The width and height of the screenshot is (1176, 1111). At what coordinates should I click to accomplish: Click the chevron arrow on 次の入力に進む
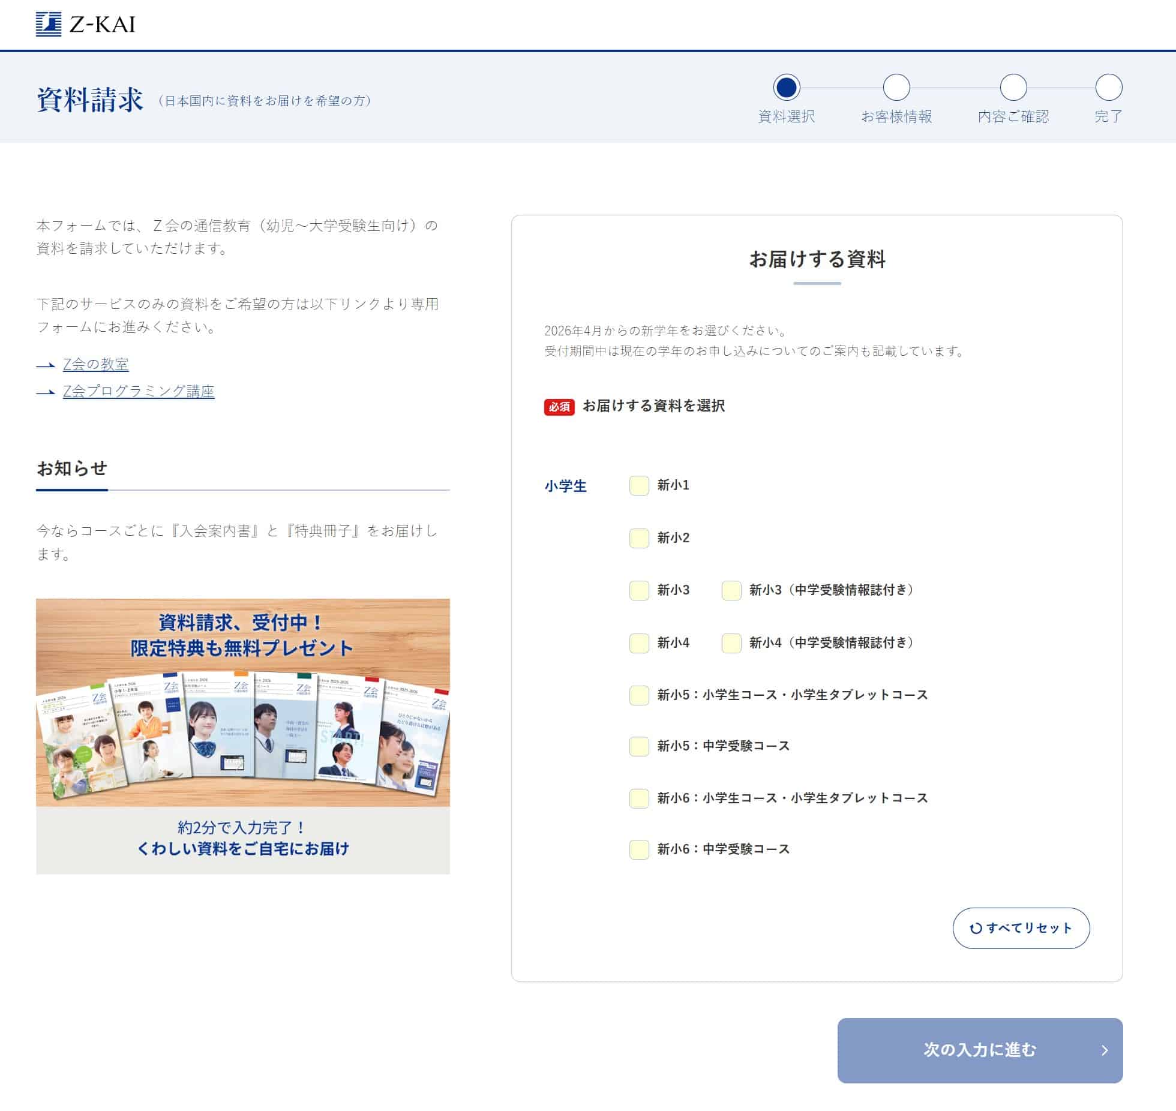pyautogui.click(x=1105, y=1050)
